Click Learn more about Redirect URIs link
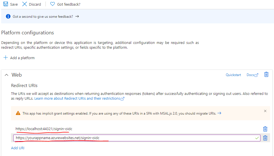Viewport: 274px width, 156px height. (79, 99)
